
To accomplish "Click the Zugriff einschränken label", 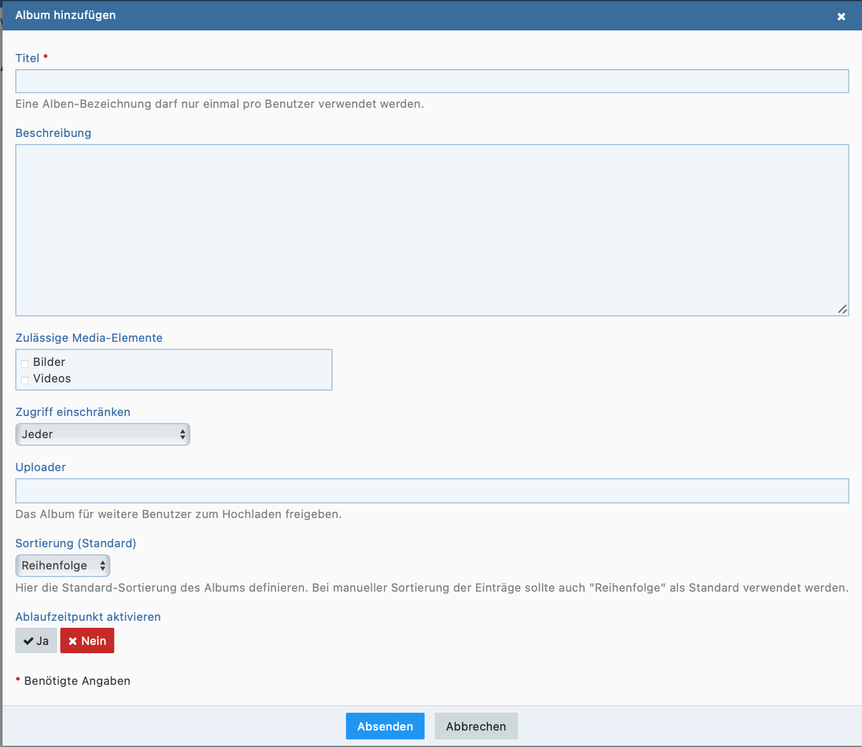I will click(73, 412).
